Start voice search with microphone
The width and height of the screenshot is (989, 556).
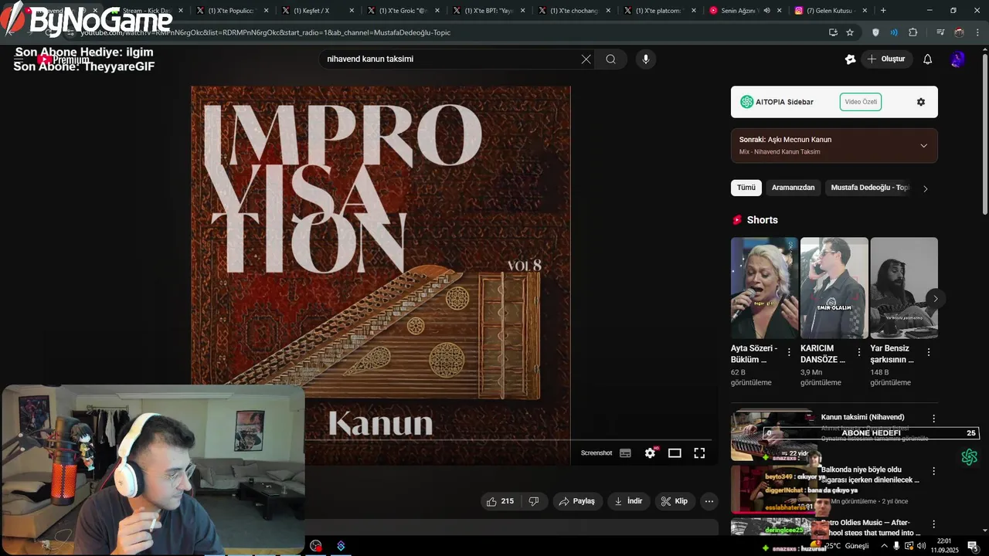[x=646, y=59]
